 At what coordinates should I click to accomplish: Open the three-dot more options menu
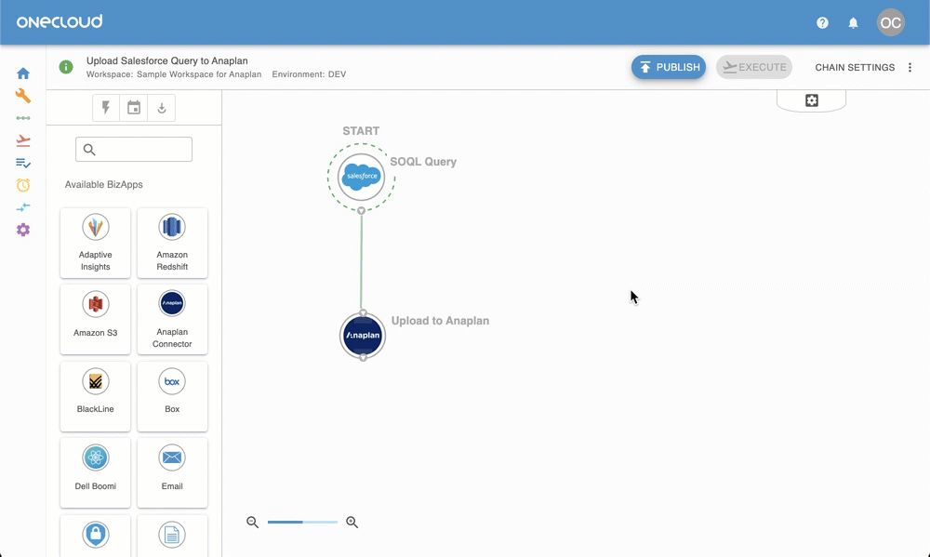[x=910, y=68]
